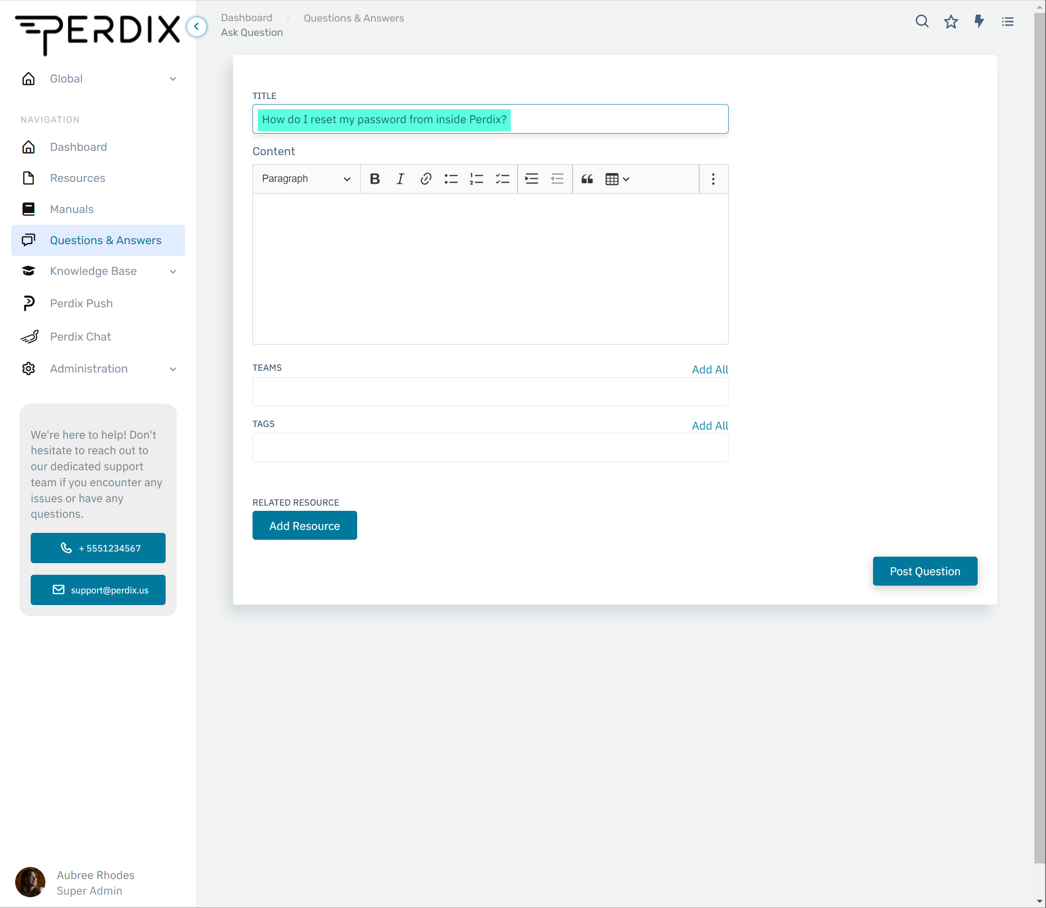Expand the Administration submenu
Viewport: 1046px width, 908px height.
173,369
